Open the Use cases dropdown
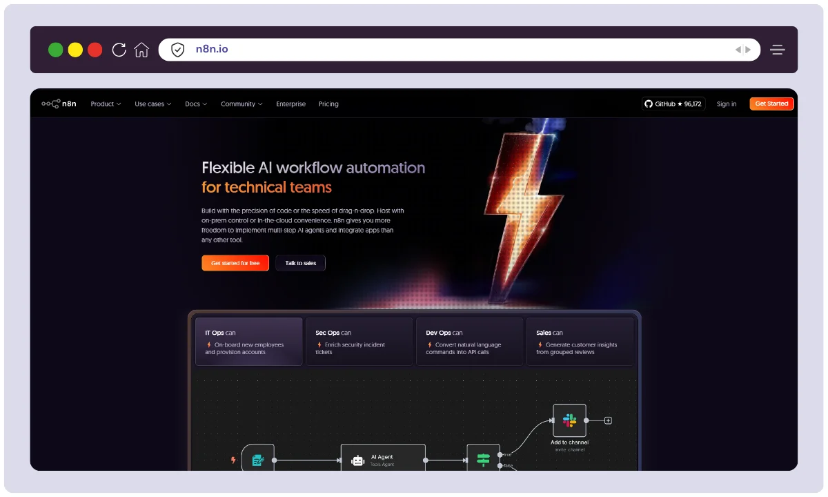Screen dimensions: 828x497 click(x=152, y=104)
